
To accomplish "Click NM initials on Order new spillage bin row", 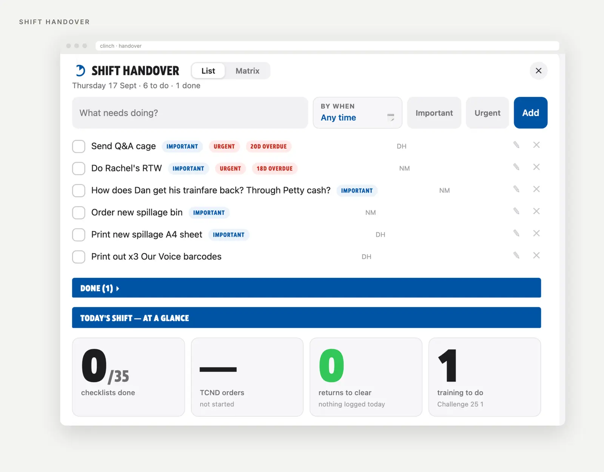I will [370, 213].
